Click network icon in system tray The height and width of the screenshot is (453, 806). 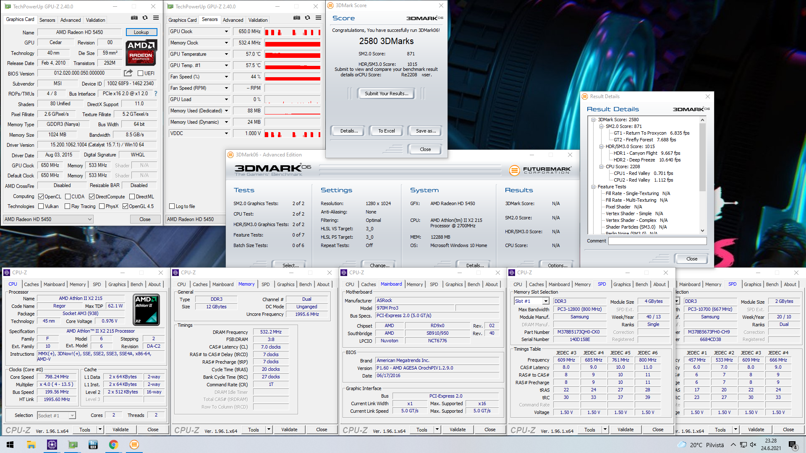743,445
